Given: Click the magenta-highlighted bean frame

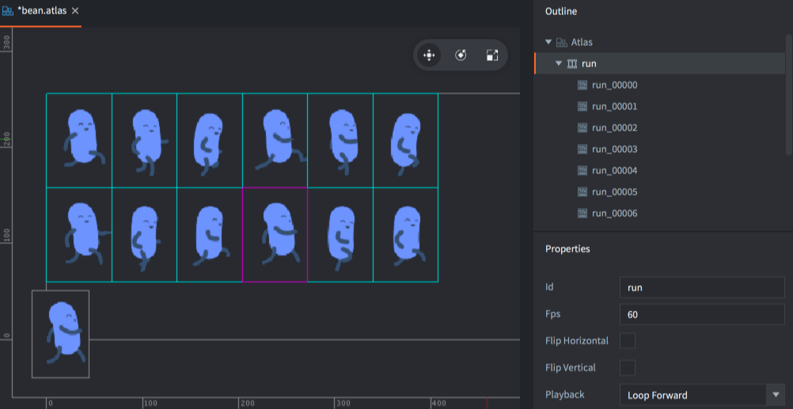Looking at the screenshot, I should click(275, 234).
